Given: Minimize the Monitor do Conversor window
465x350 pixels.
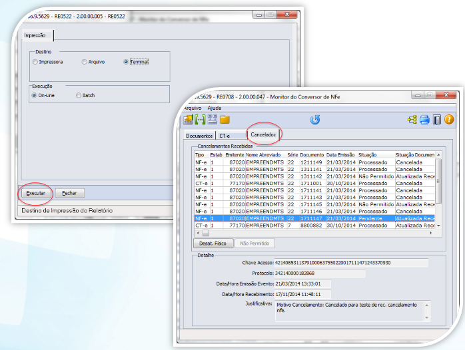Looking at the screenshot, I should pyautogui.click(x=418, y=95).
